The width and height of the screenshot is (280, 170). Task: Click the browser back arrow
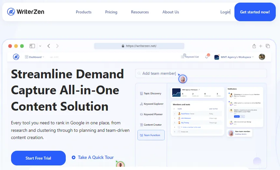(49, 46)
